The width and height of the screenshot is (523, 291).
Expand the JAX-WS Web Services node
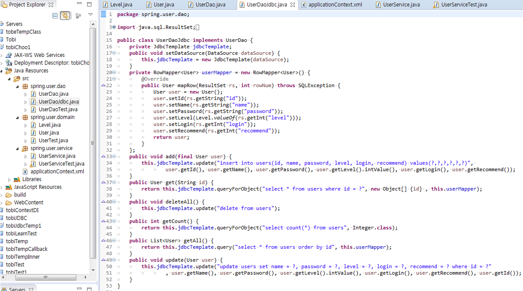click(2, 55)
